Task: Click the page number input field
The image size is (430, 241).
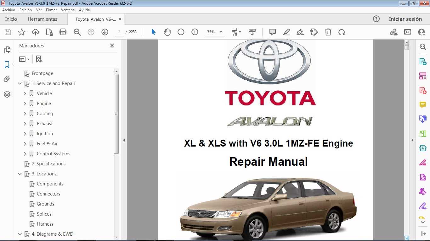Action: tap(119, 32)
